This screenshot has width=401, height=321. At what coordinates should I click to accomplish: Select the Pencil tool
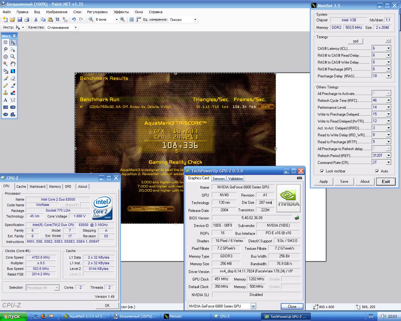click(6, 86)
